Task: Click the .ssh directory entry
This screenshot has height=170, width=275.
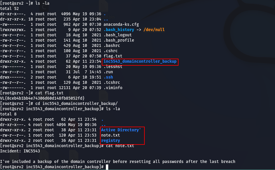Action: coord(108,77)
